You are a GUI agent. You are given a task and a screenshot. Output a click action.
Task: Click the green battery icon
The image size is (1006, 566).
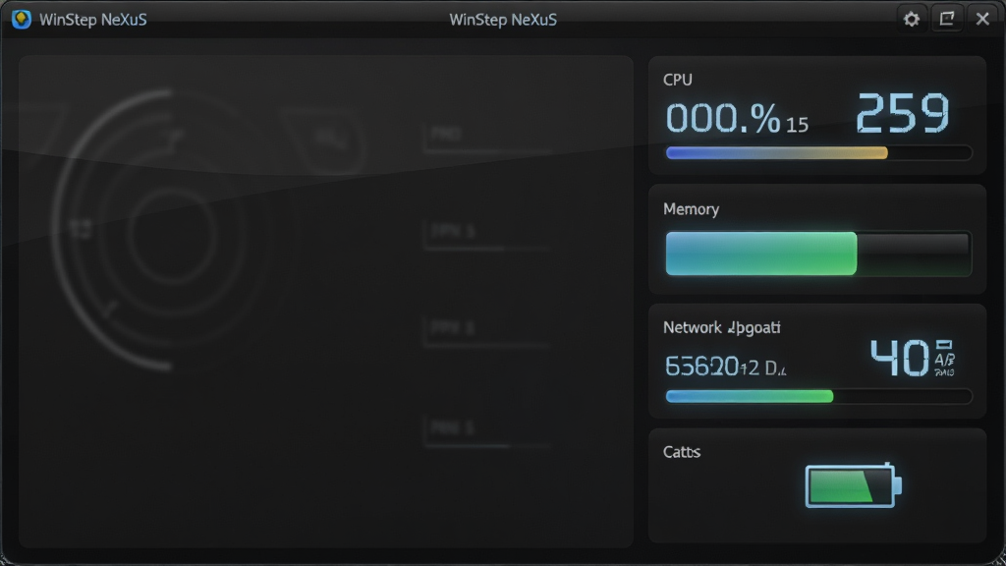click(x=854, y=485)
